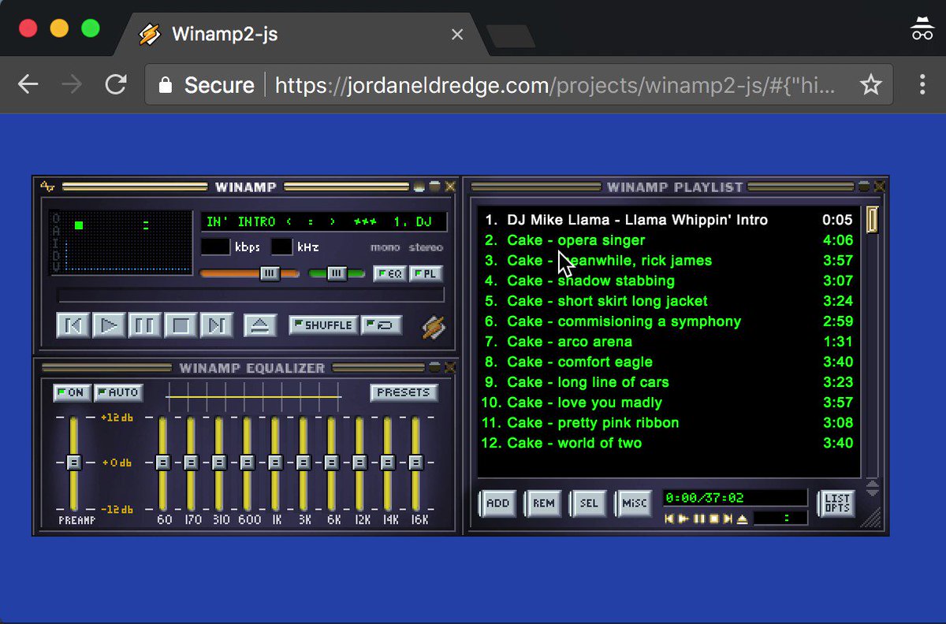The height and width of the screenshot is (624, 946).
Task: Click the playlist mini Stop button
Action: point(713,518)
